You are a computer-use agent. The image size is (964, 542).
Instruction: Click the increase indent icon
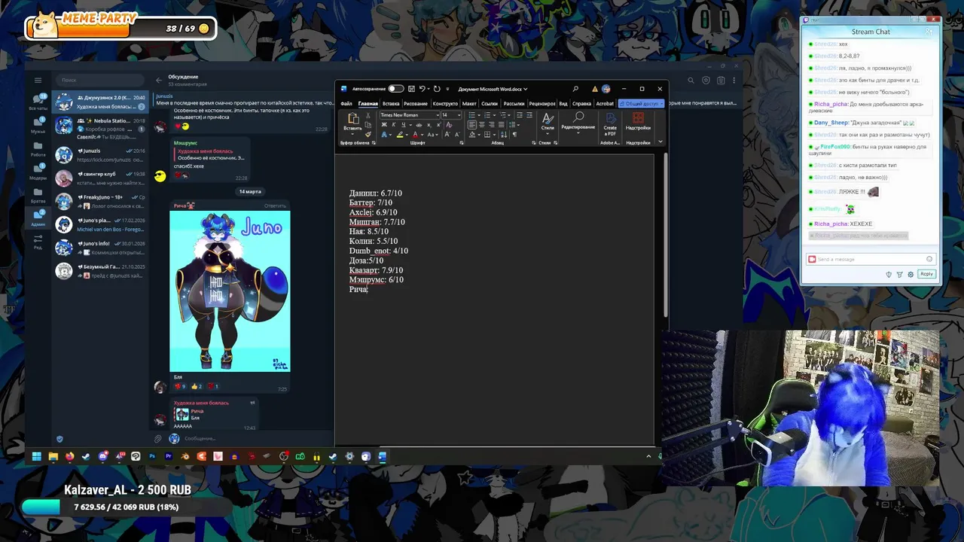pos(529,115)
